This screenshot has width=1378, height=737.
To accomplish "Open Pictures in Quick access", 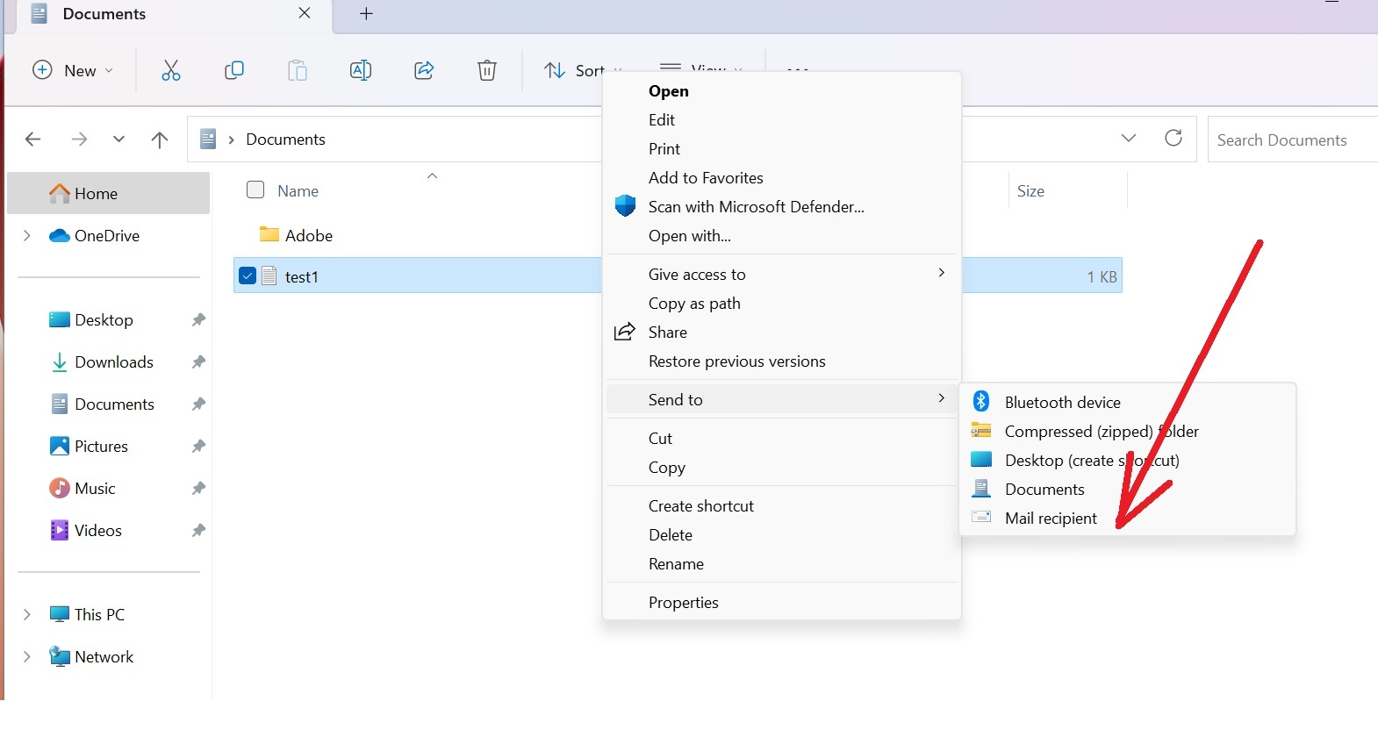I will [101, 446].
